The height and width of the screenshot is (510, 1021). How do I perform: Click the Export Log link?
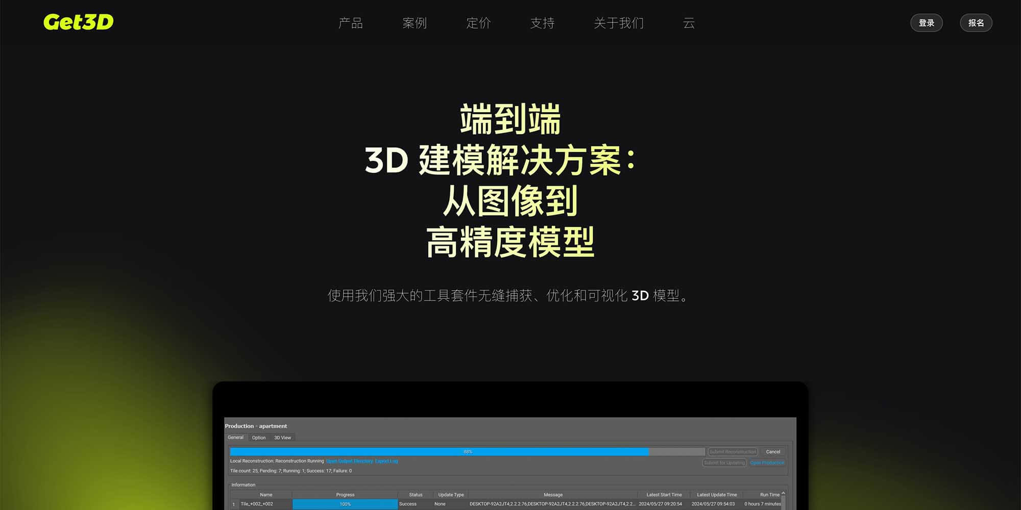point(386,461)
